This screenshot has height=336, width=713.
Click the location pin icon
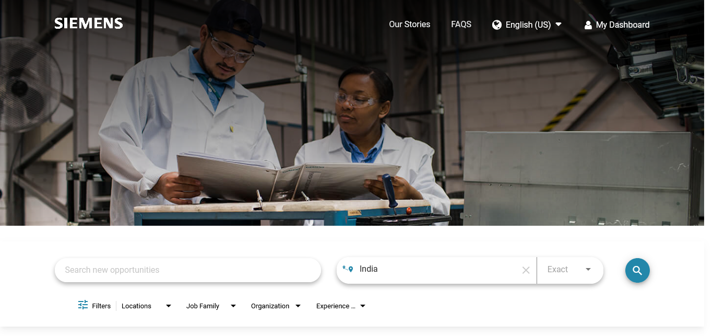point(348,269)
